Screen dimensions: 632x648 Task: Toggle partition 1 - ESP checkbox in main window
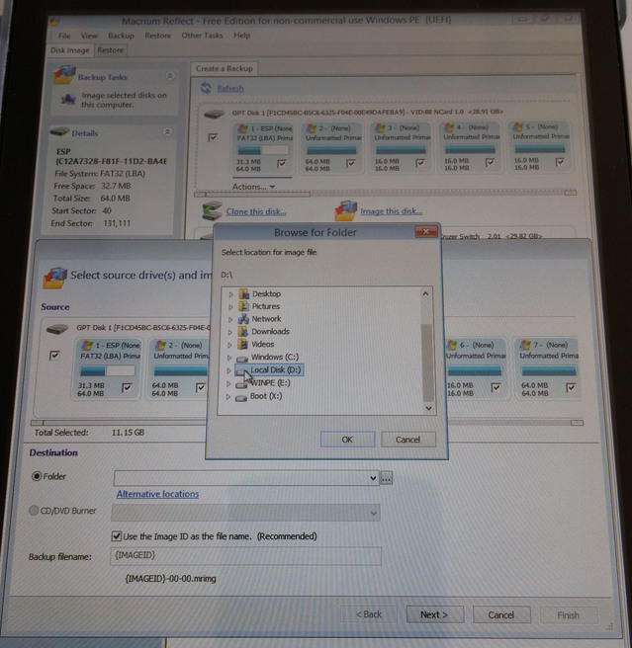click(282, 164)
